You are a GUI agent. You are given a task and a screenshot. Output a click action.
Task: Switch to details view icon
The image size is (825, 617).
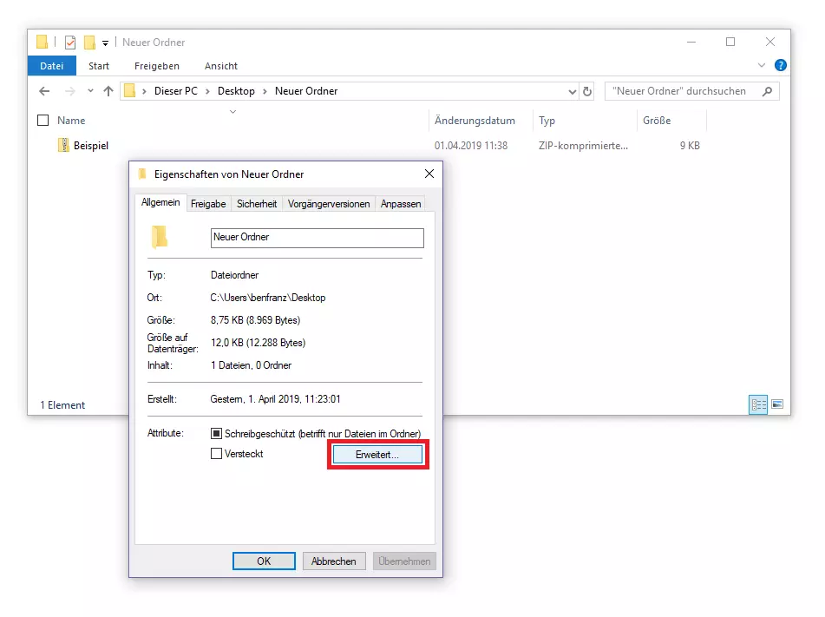[758, 404]
